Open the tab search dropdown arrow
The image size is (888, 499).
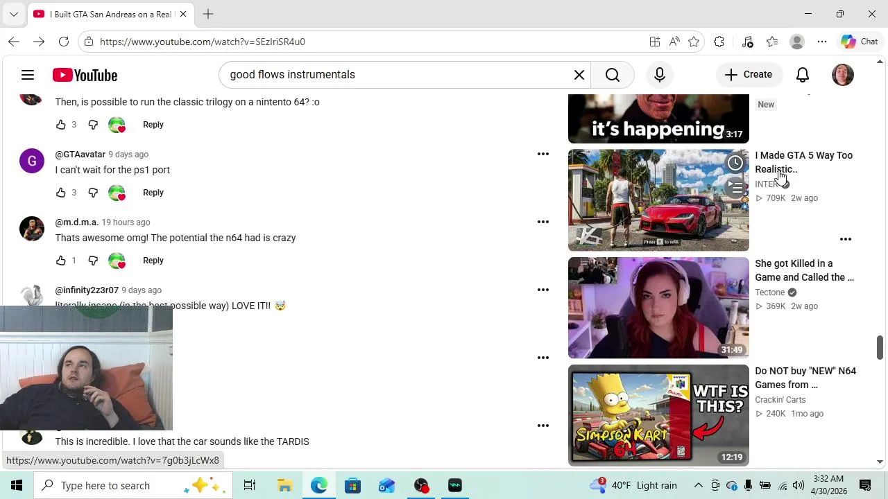(14, 14)
